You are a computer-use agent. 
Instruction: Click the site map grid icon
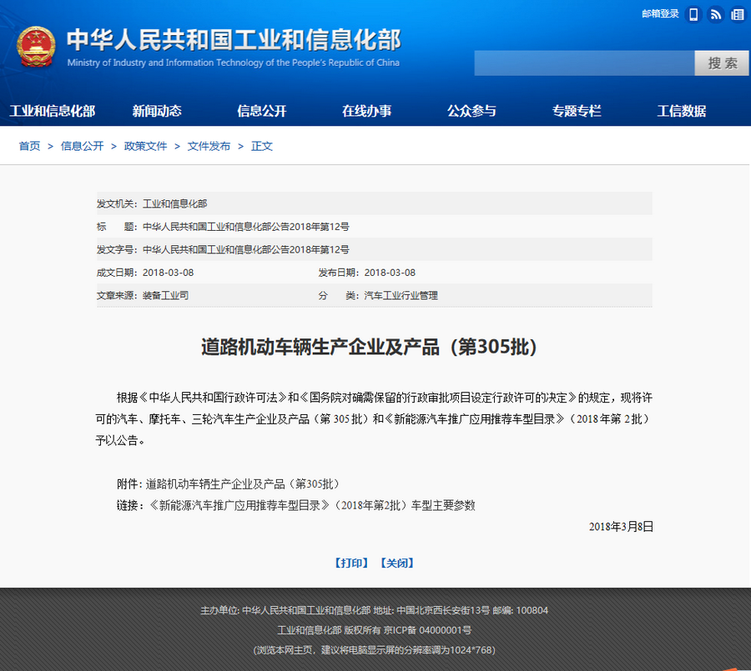coord(738,15)
